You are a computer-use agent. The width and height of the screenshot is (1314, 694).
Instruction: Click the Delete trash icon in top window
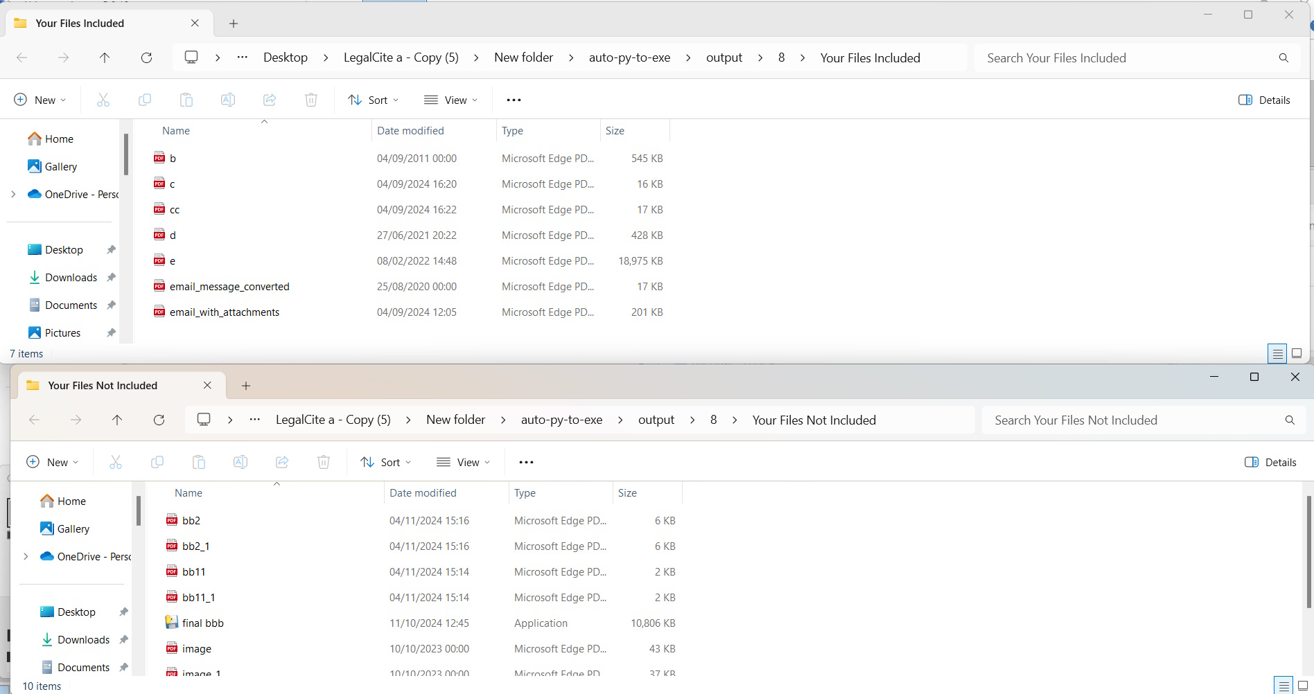coord(311,100)
